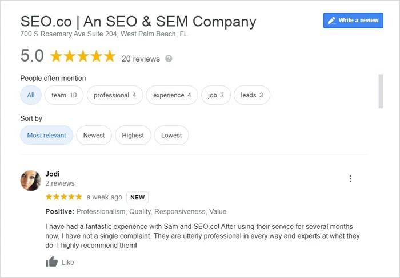
Task: Sort reviews by Newest
Action: [94, 135]
